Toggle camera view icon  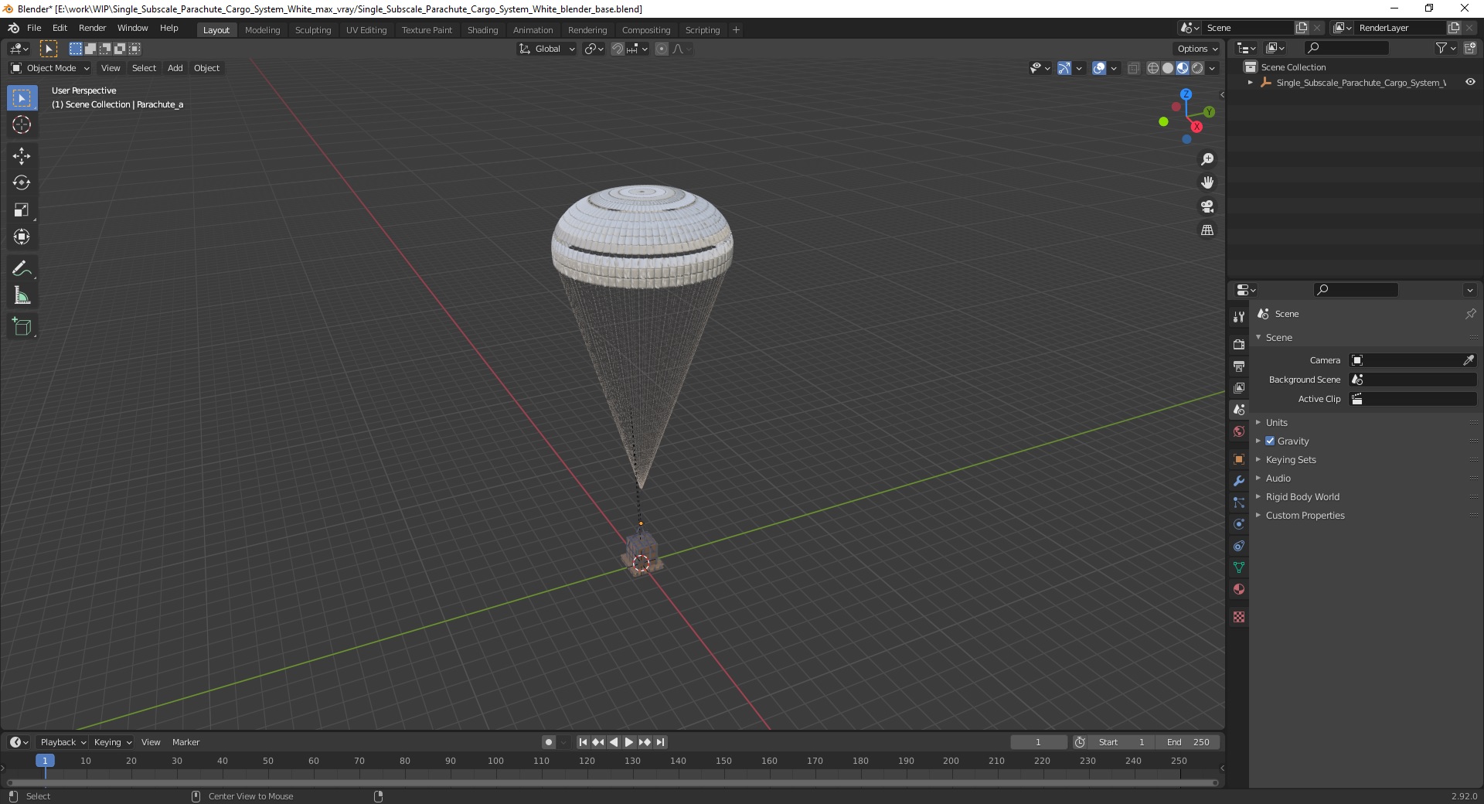(x=1207, y=206)
